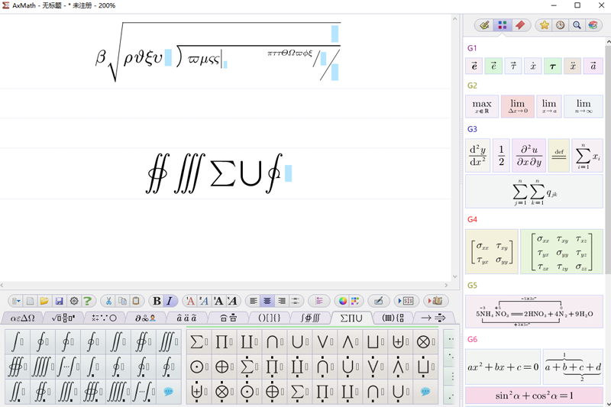Click the magnifier search icon in side panel

(x=577, y=25)
